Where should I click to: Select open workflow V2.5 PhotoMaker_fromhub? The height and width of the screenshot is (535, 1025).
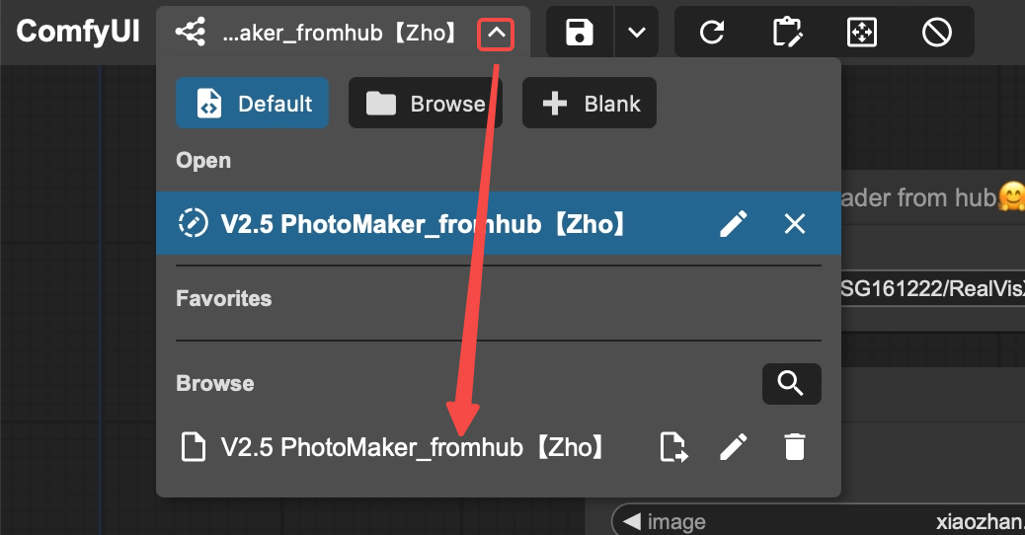point(424,224)
